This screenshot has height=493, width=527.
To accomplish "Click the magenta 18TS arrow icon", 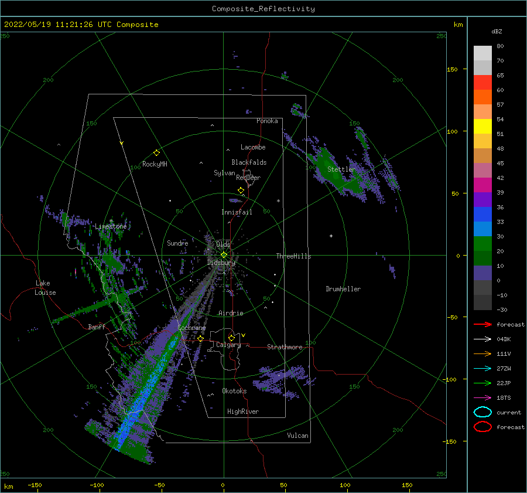I will pos(482,398).
